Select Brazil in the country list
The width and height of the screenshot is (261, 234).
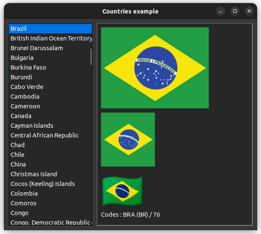51,29
